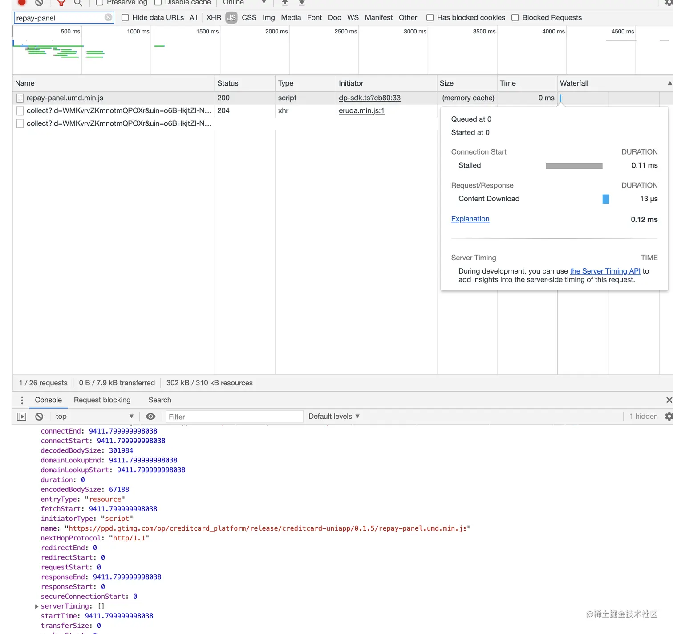
Task: Click the file icon for repay-panel.umd.min.js
Action: [x=20, y=98]
